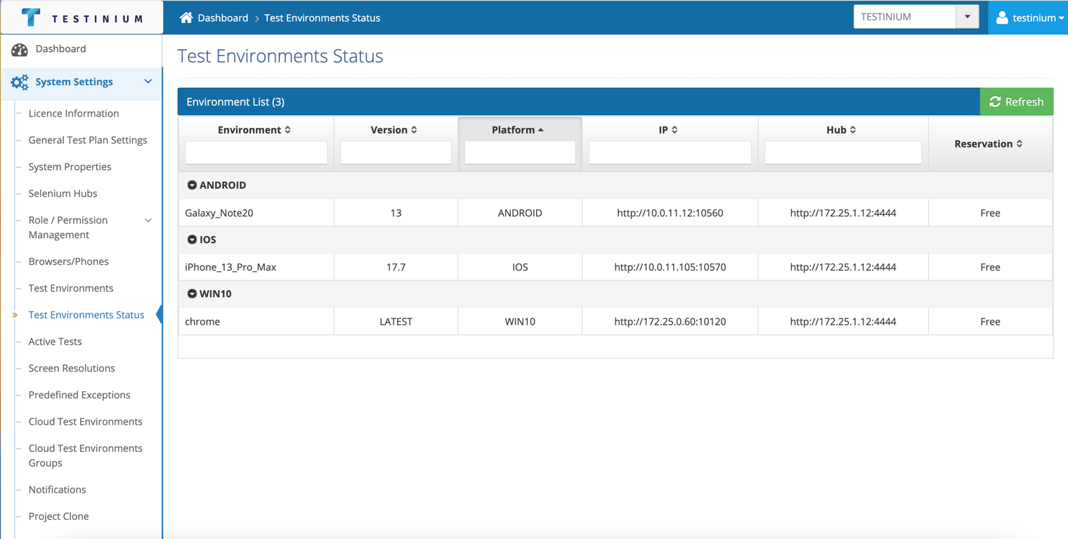
Task: Click the Testinium logo
Action: click(82, 18)
